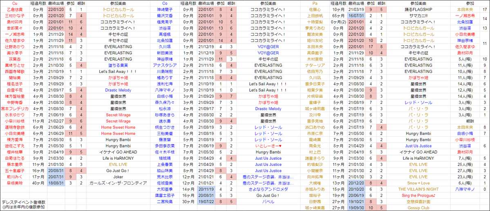The image size is (490, 211).
Task: Click the cell 黒埼ちとせ
Action: click(x=15, y=65)
